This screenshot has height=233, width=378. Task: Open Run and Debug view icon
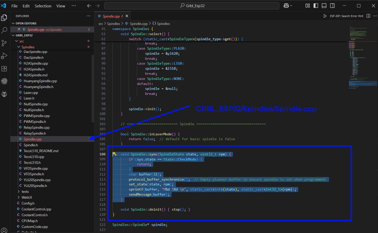click(x=4, y=56)
